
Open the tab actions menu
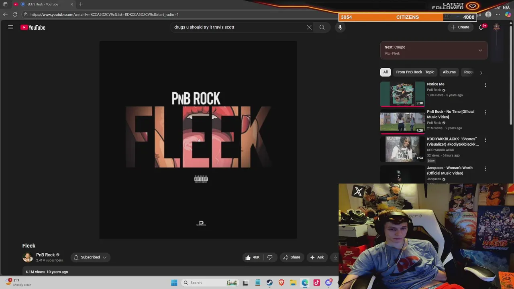(x=5, y=4)
